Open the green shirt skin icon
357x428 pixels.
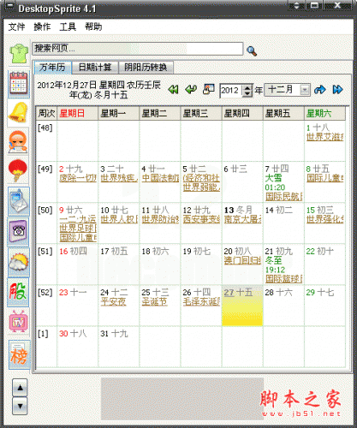(x=19, y=54)
